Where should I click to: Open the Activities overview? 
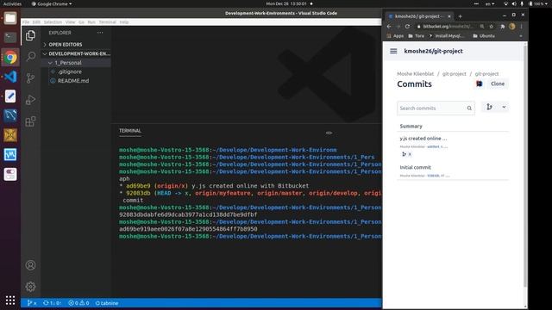click(x=12, y=3)
